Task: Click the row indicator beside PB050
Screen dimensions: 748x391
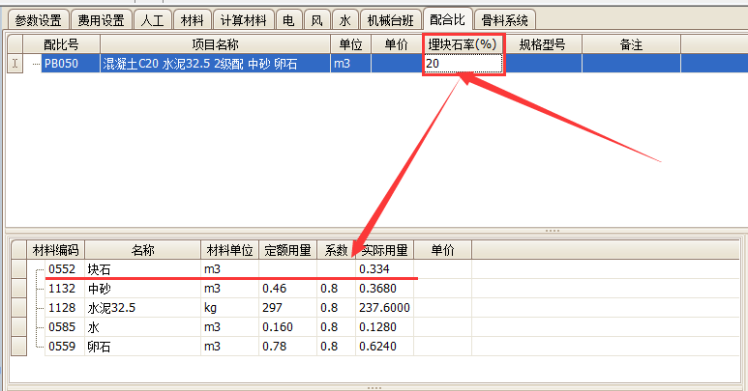Action: 15,64
